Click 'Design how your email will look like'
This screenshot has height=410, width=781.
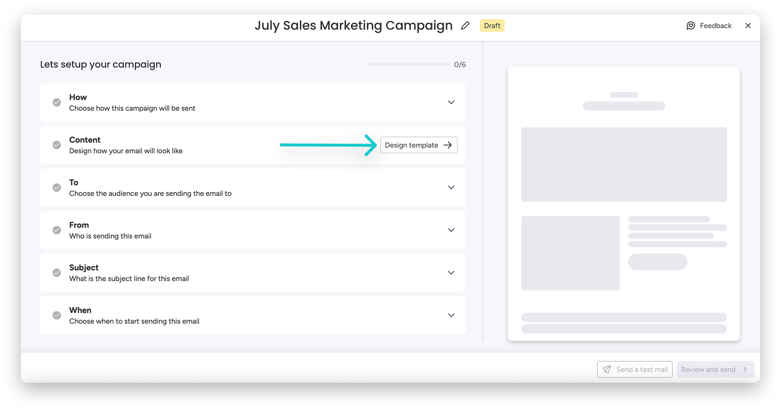(x=126, y=151)
